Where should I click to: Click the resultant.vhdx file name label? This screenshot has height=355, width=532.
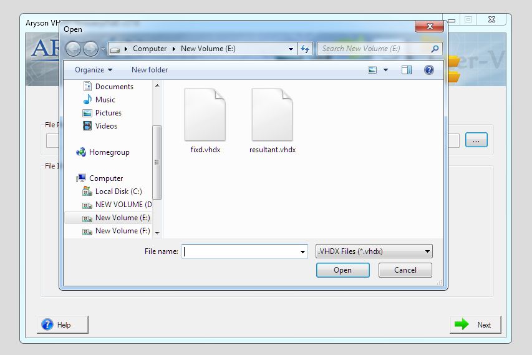click(x=273, y=150)
